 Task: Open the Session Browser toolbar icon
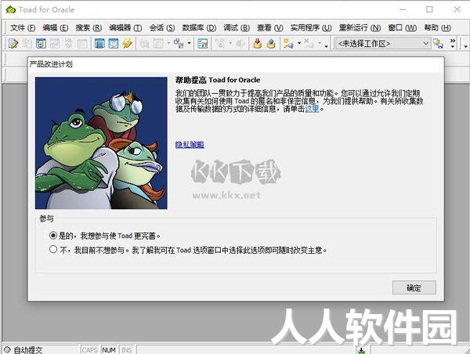click(x=114, y=44)
